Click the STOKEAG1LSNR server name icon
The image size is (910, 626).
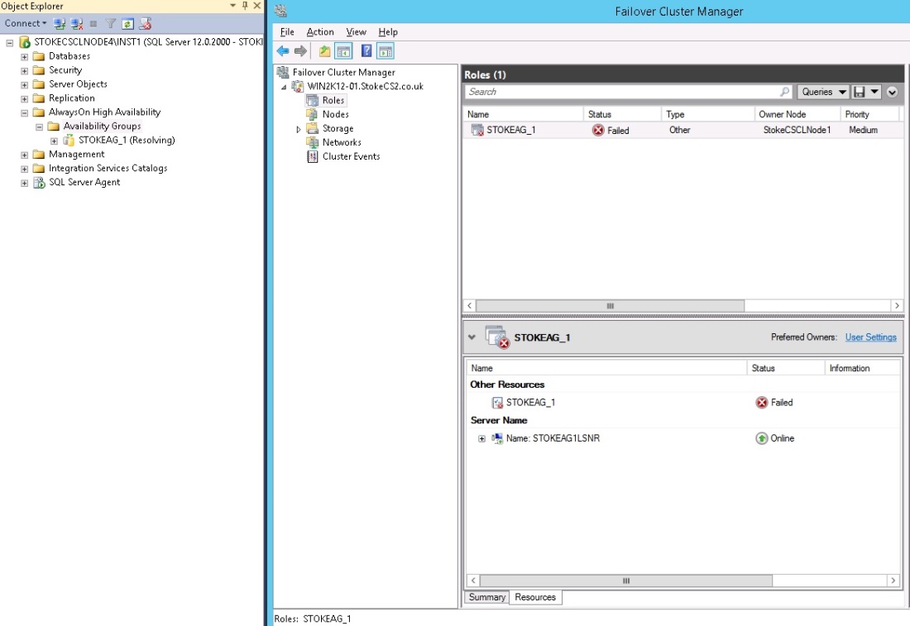coord(497,438)
